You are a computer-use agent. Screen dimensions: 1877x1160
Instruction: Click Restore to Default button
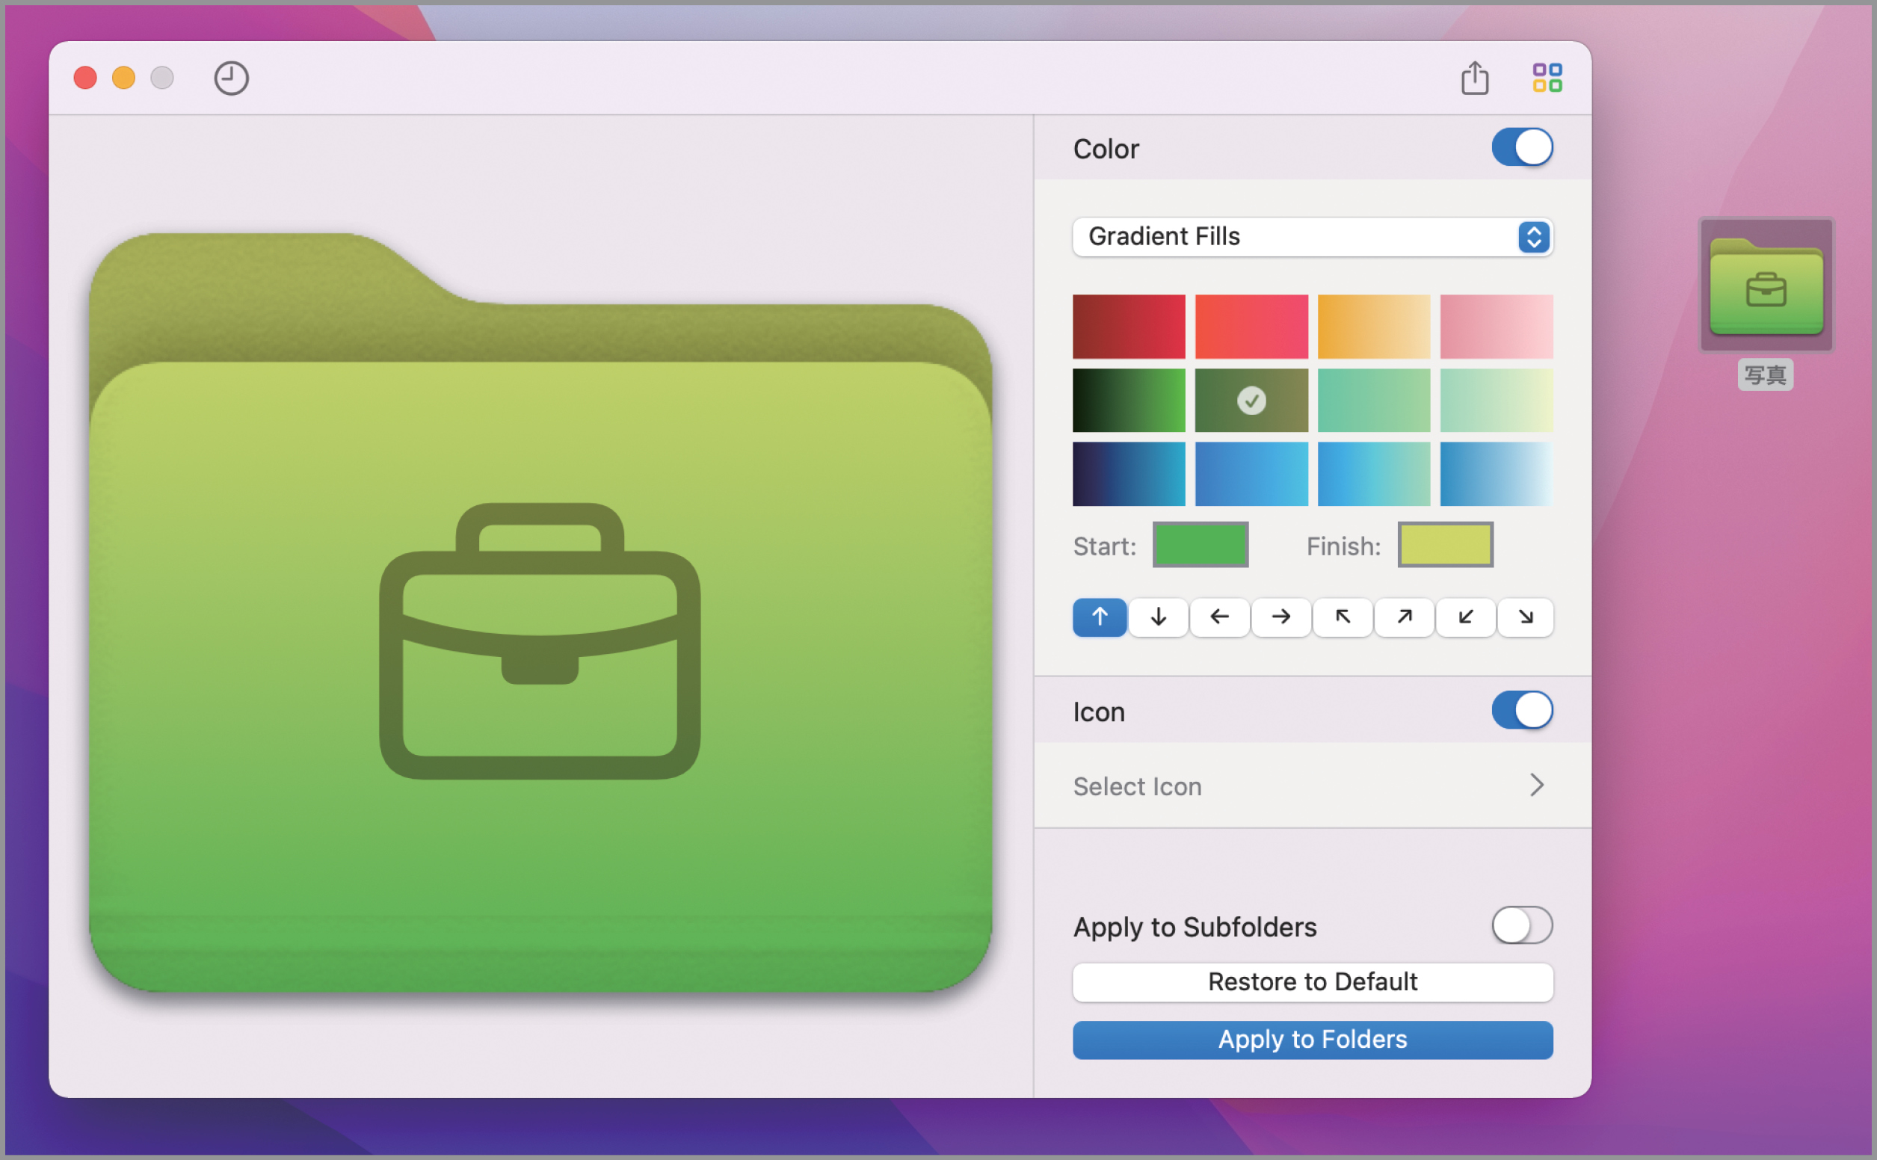point(1313,982)
